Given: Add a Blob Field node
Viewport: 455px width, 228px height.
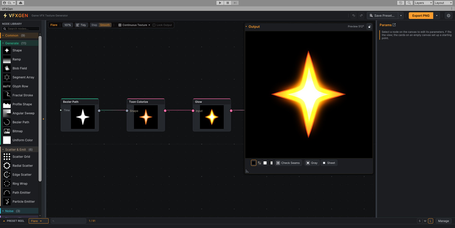Looking at the screenshot, I should pyautogui.click(x=20, y=68).
